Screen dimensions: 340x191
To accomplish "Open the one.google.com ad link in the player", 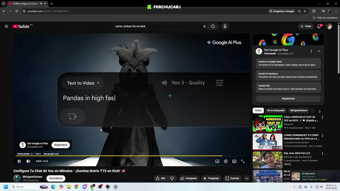I will pos(51,154).
